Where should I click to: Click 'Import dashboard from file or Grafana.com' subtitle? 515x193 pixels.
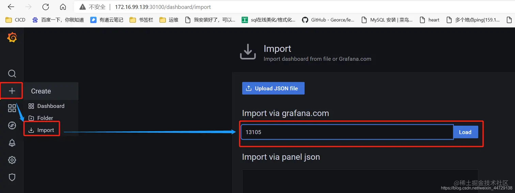click(x=317, y=59)
